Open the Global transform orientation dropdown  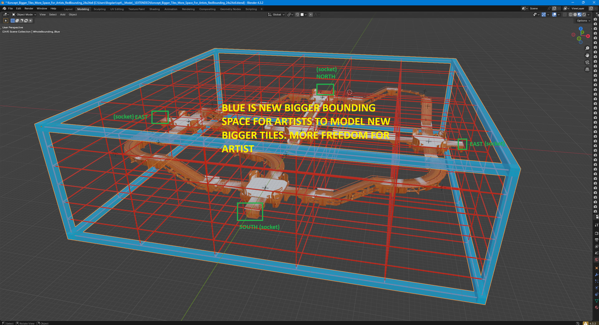click(x=276, y=15)
